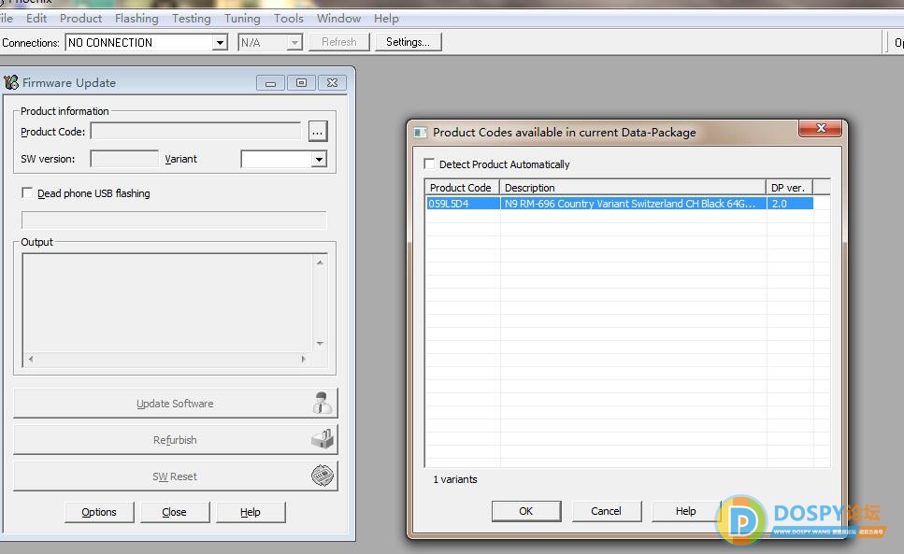904x554 pixels.
Task: Click the SW version field
Action: point(124,159)
